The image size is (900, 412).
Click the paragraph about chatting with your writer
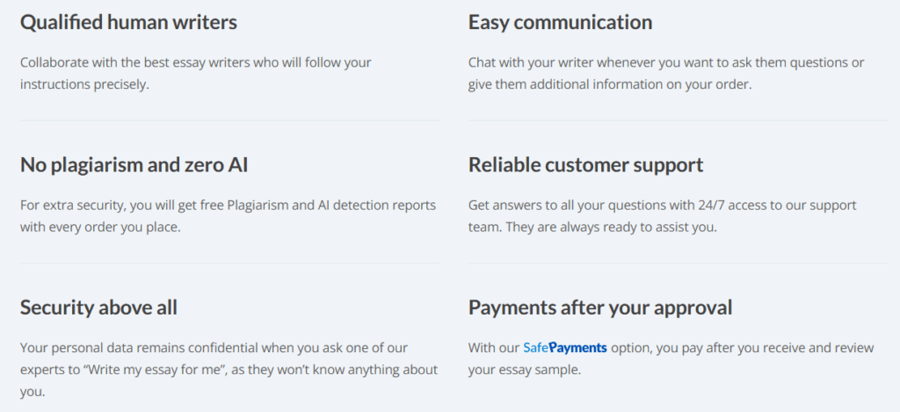point(665,73)
